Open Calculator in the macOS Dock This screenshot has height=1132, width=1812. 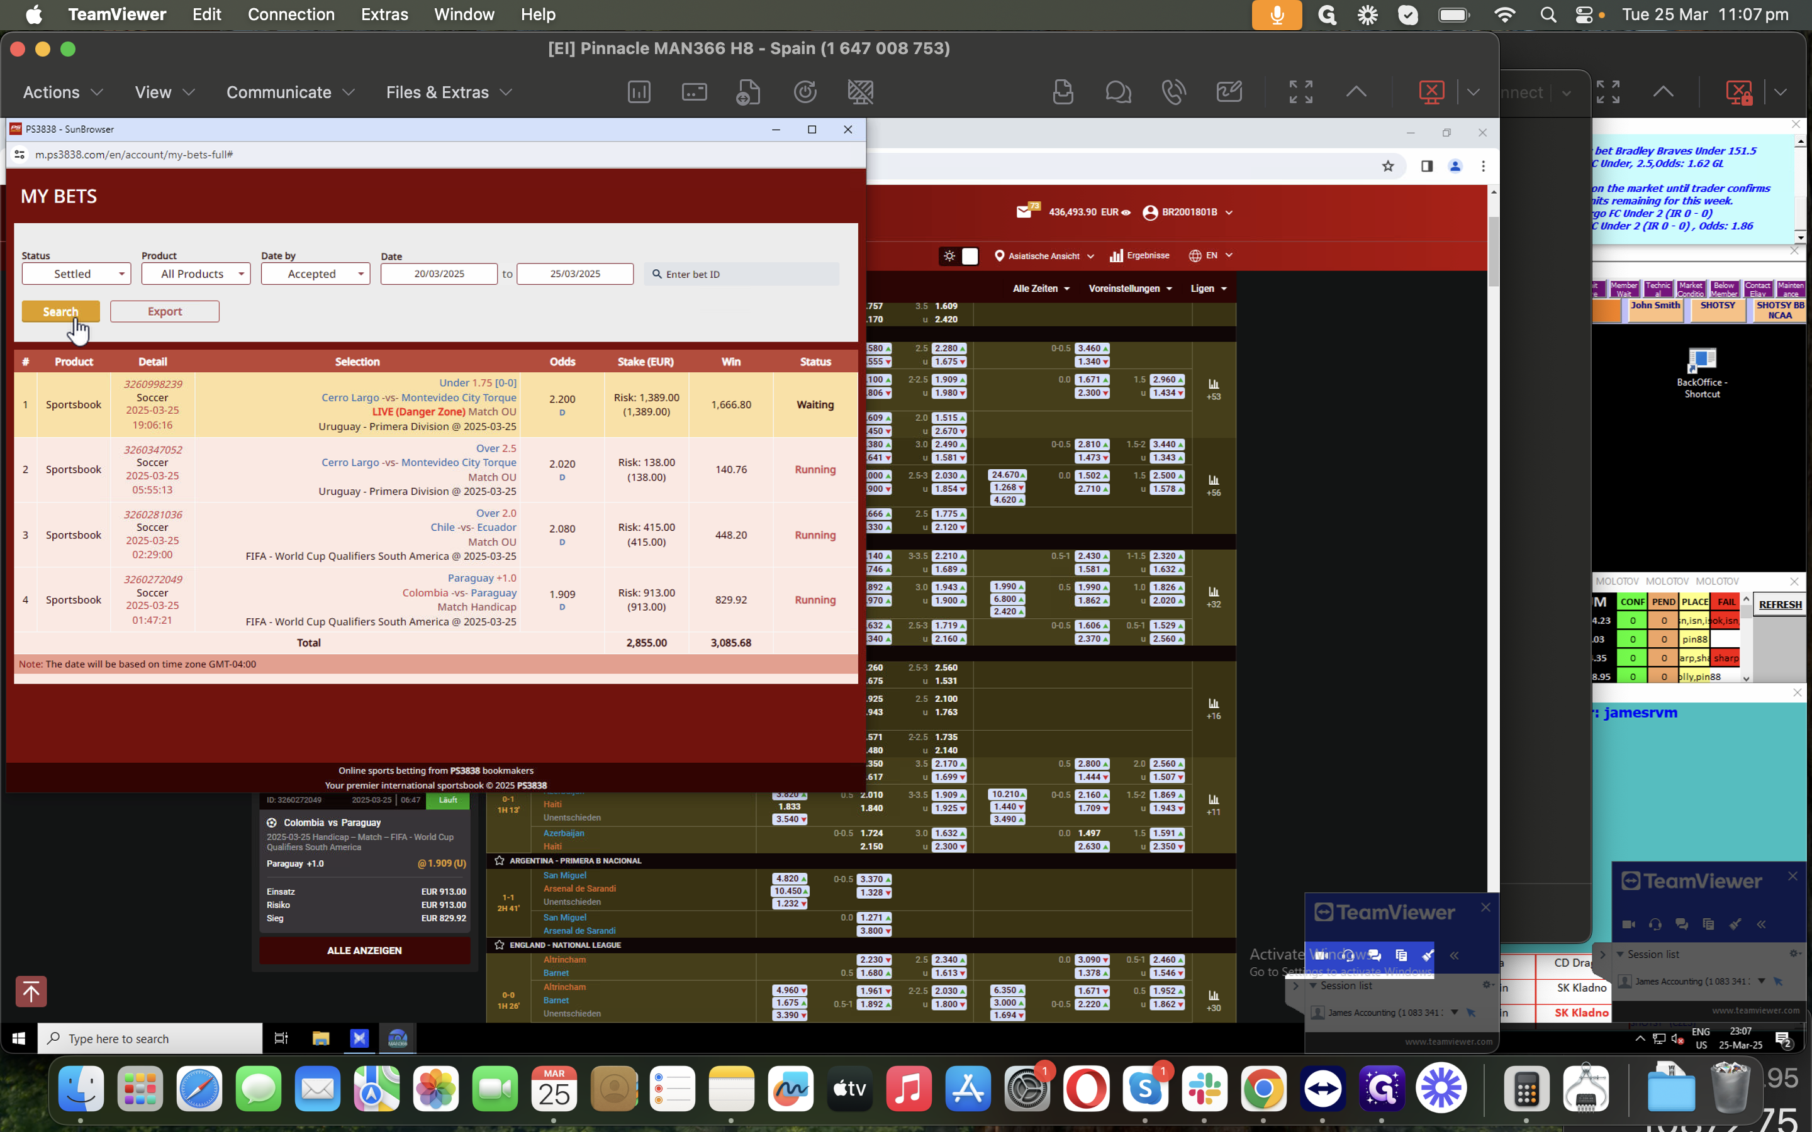pos(1526,1089)
